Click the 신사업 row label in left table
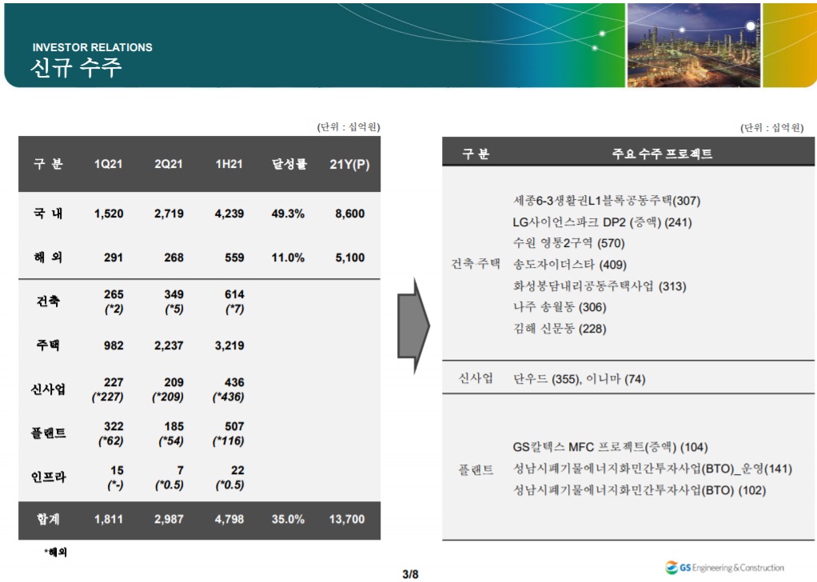This screenshot has width=817, height=582. (49, 389)
